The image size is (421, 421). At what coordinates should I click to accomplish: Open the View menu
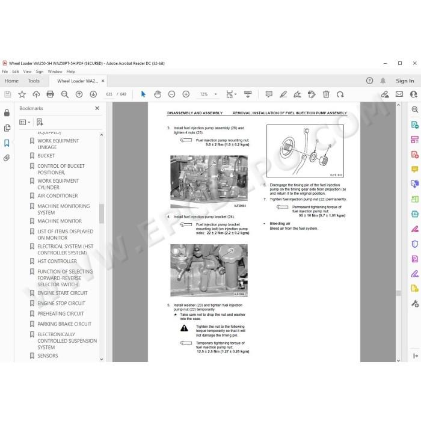pyautogui.click(x=27, y=72)
